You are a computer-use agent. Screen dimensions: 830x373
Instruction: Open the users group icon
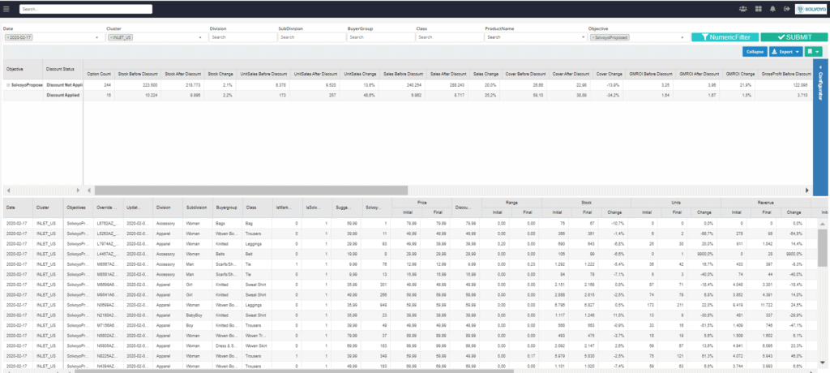[x=743, y=9]
